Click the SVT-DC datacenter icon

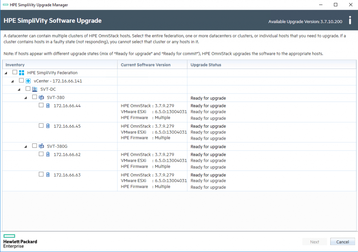tap(35, 89)
